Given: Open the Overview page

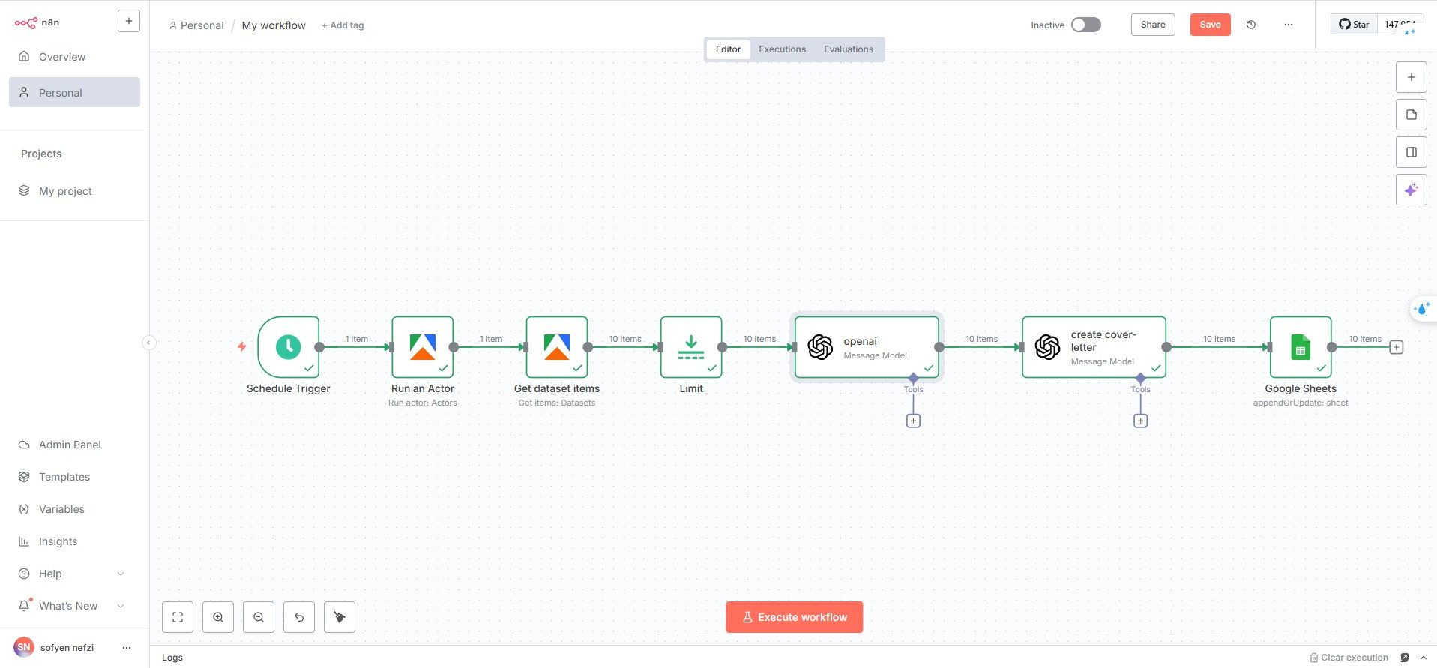Looking at the screenshot, I should (74, 57).
